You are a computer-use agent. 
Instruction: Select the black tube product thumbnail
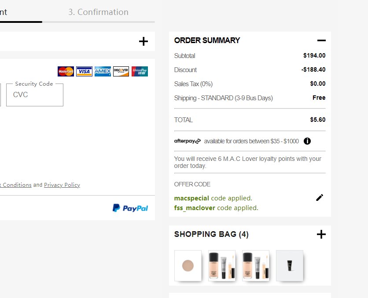290,265
